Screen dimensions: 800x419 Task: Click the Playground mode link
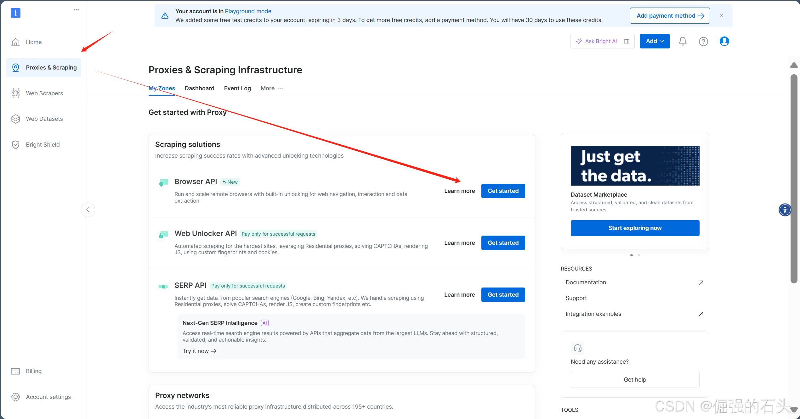tap(248, 11)
